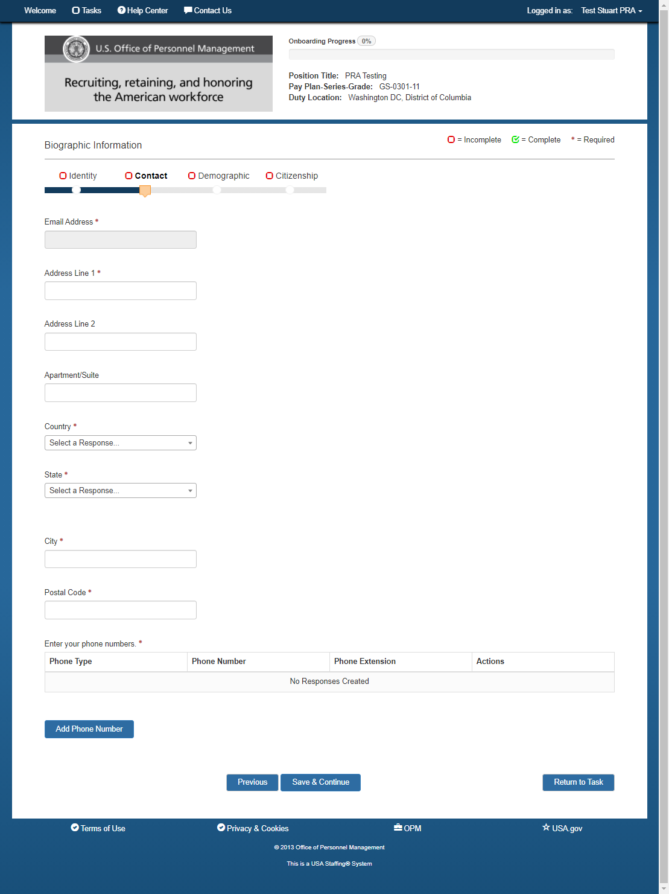Viewport: 669px width, 894px height.
Task: Expand the Test Stuart PRA user menu
Action: (611, 10)
